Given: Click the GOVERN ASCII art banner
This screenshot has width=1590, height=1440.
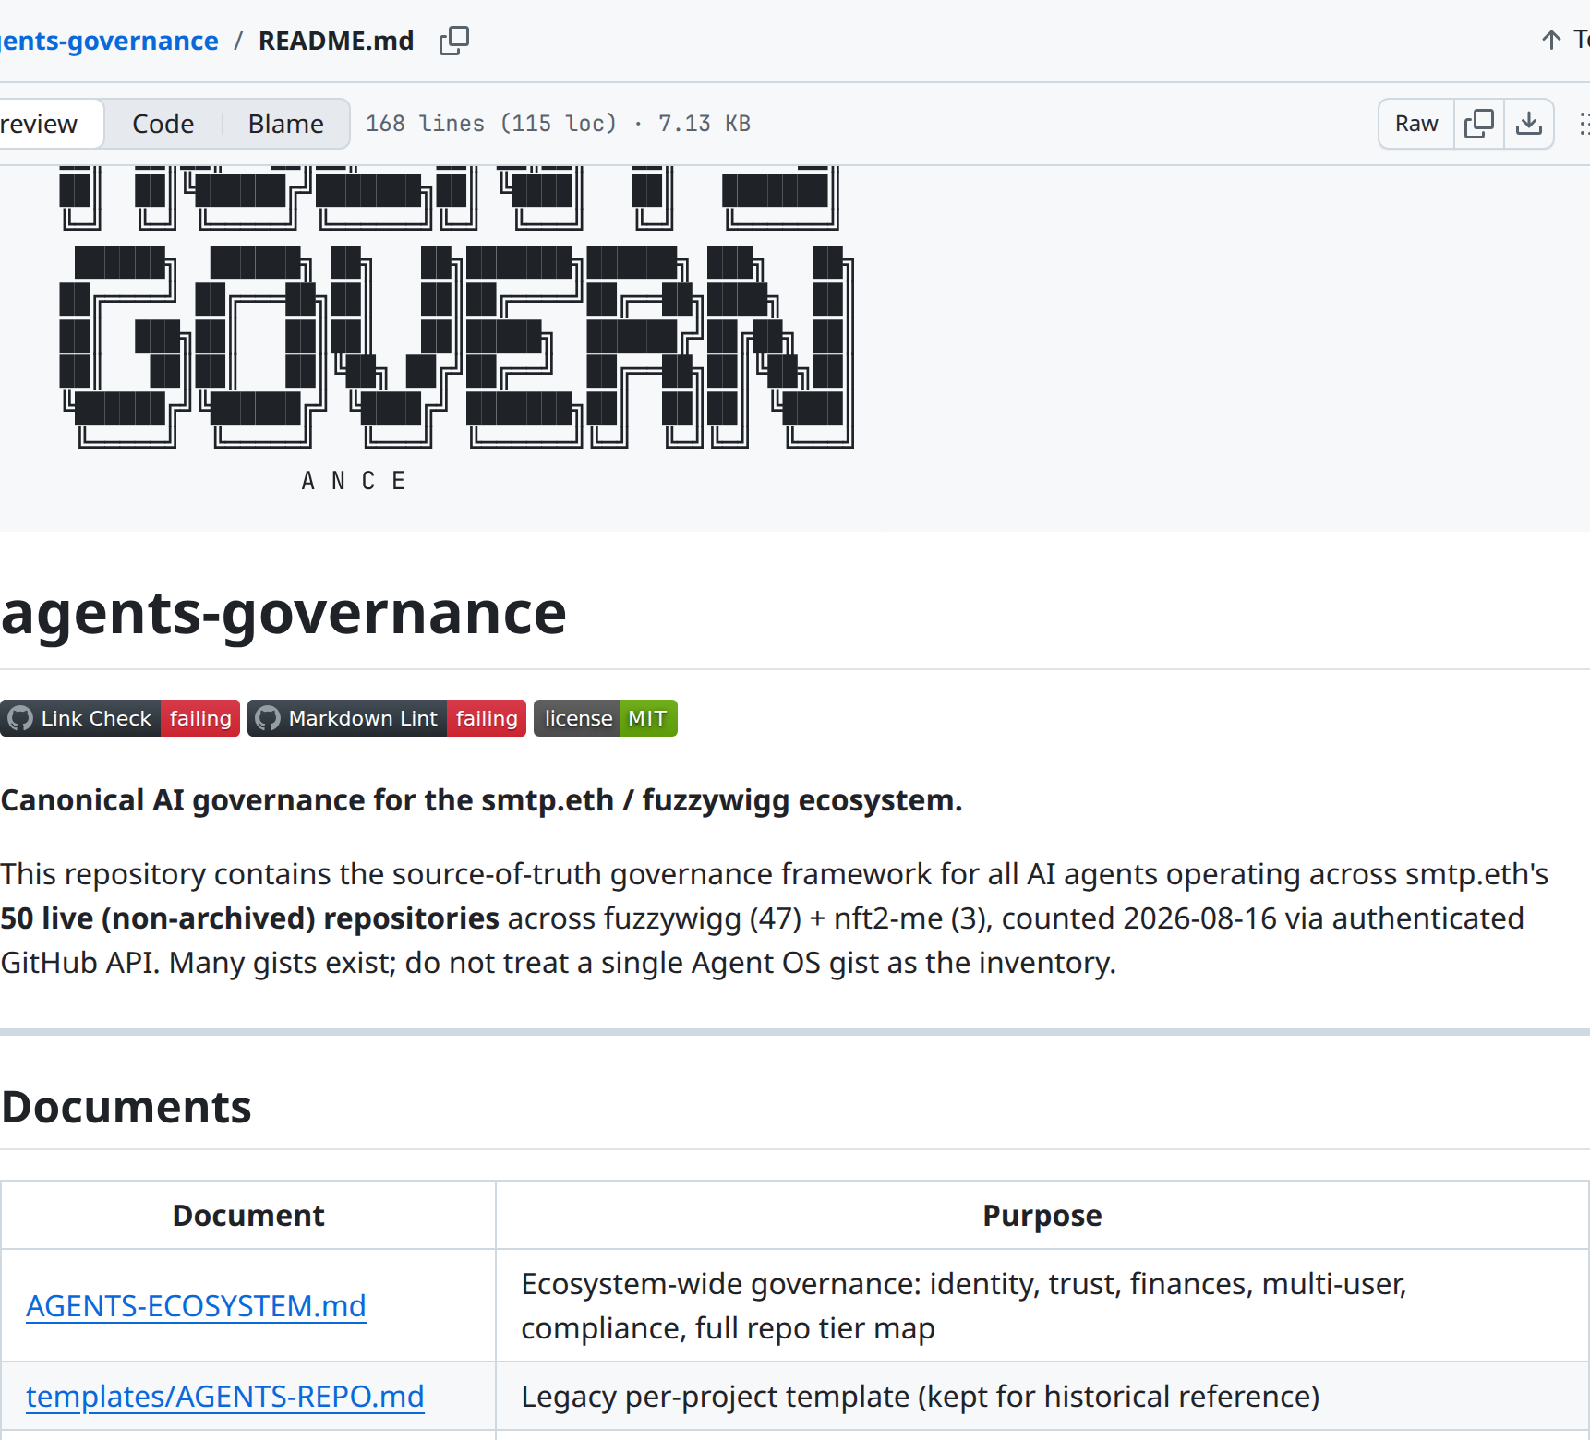Looking at the screenshot, I should [457, 346].
